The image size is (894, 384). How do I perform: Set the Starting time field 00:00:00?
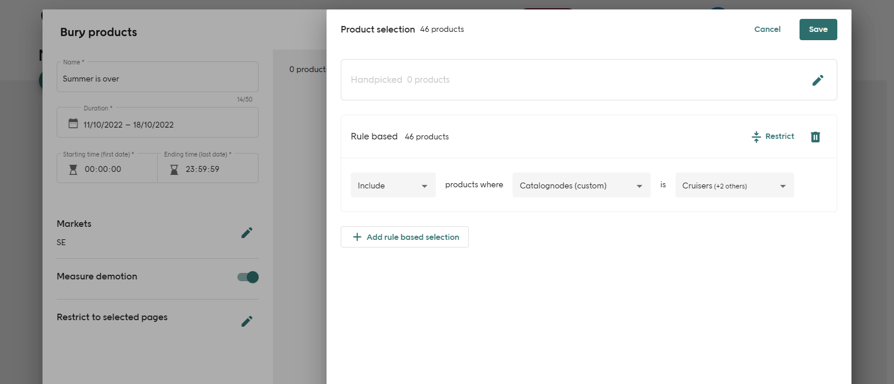[x=107, y=168]
